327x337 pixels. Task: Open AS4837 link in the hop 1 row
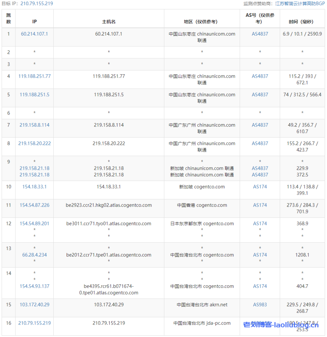[x=260, y=34]
